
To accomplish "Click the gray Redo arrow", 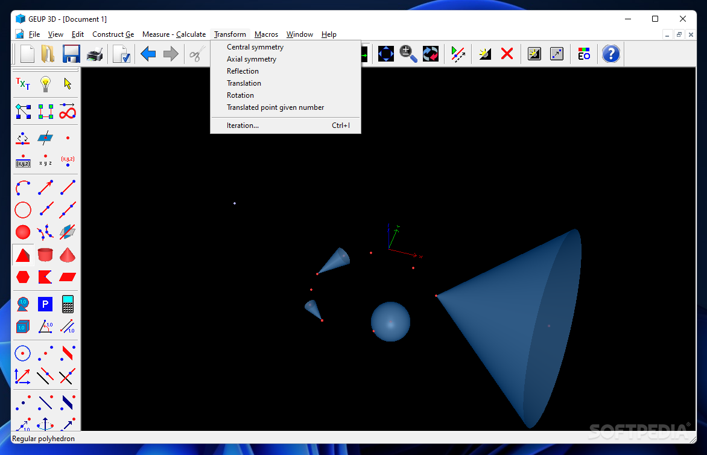I will click(171, 54).
